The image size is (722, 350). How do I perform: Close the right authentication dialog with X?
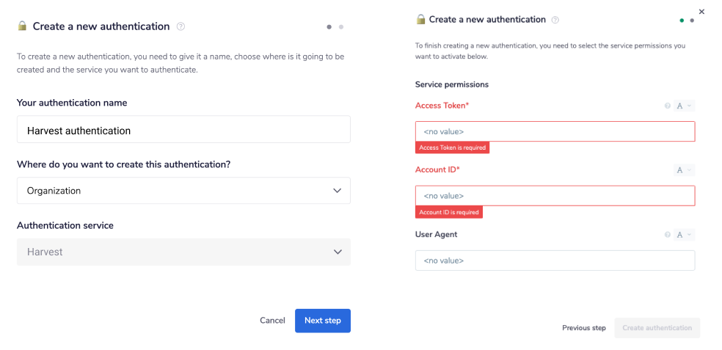pyautogui.click(x=701, y=12)
